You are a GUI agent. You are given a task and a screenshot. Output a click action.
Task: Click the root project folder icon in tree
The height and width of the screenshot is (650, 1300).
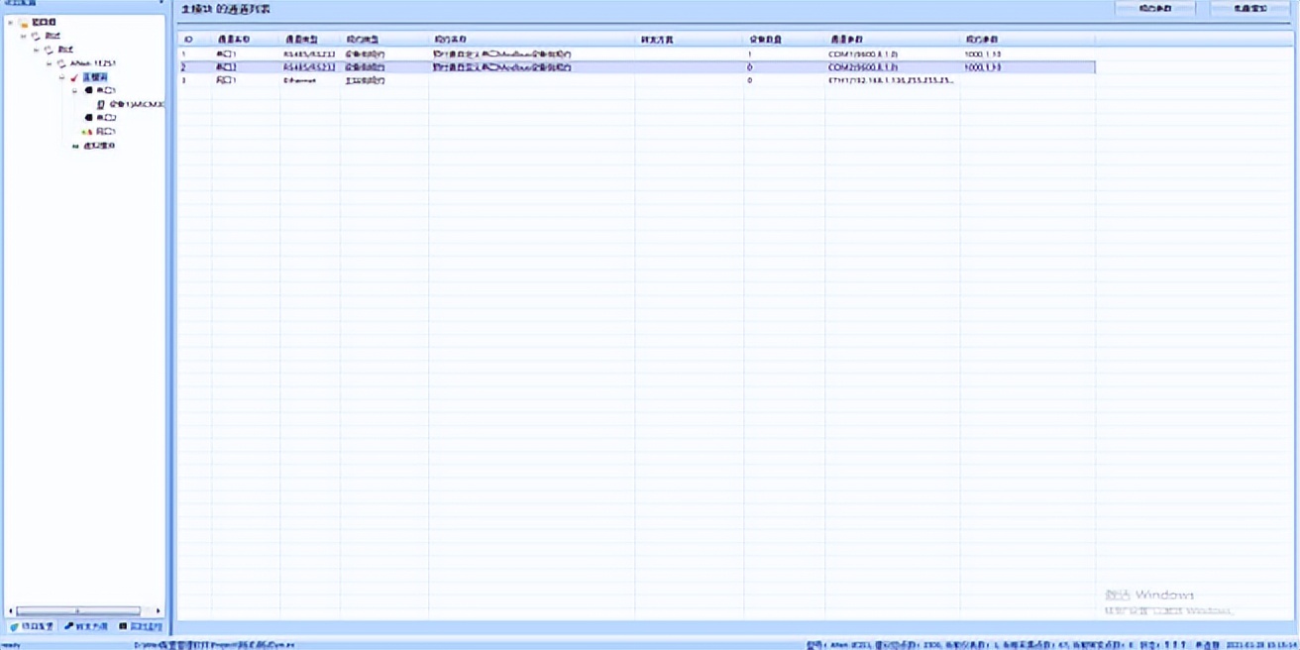tap(24, 22)
